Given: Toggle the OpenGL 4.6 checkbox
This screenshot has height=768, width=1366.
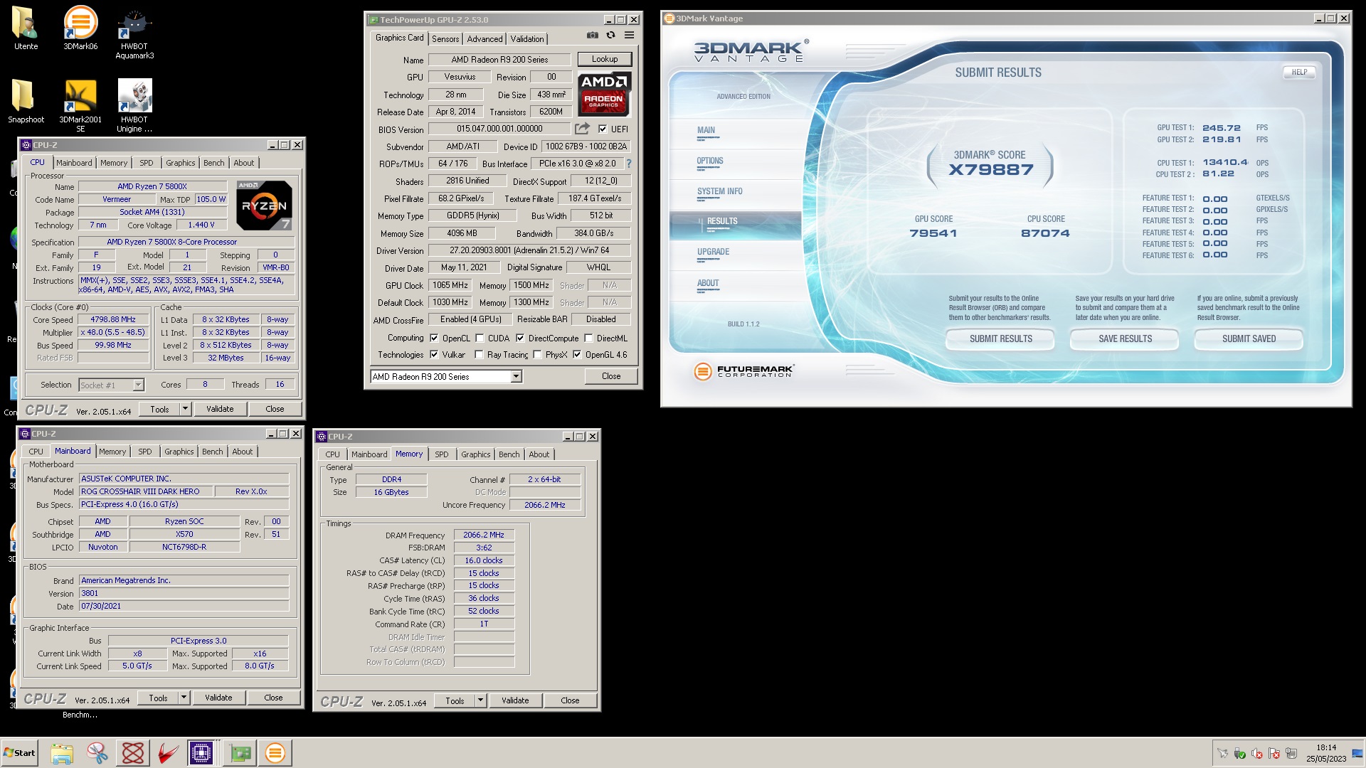Looking at the screenshot, I should [577, 355].
